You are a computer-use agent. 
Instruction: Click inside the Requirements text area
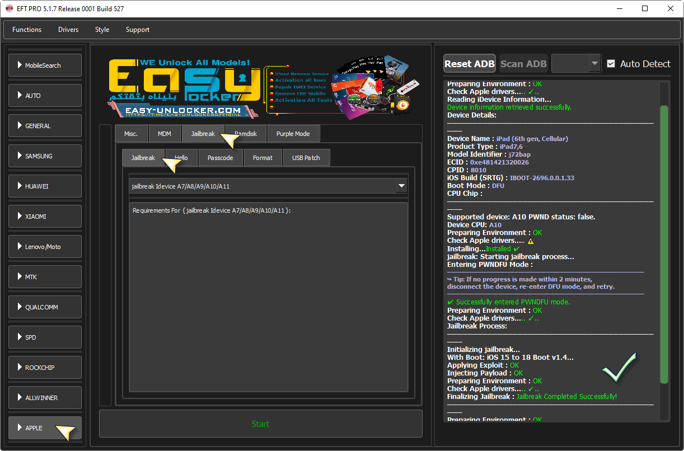(x=268, y=297)
